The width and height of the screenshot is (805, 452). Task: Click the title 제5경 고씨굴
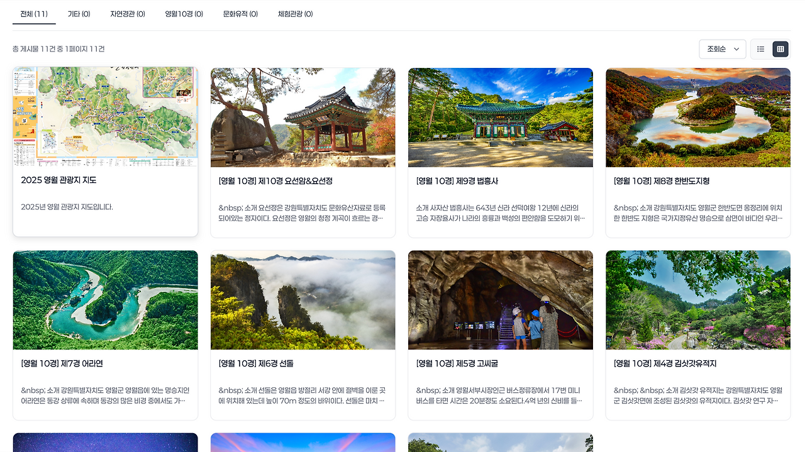click(457, 363)
